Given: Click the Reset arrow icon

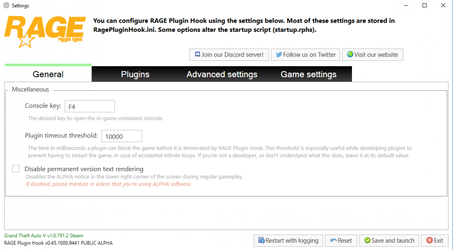Looking at the screenshot, I should point(333,240).
